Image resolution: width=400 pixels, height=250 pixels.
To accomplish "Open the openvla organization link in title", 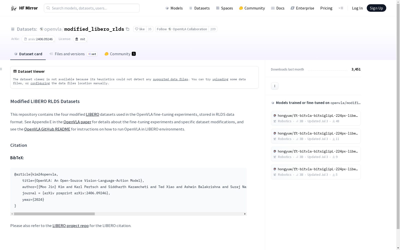I will click(53, 29).
